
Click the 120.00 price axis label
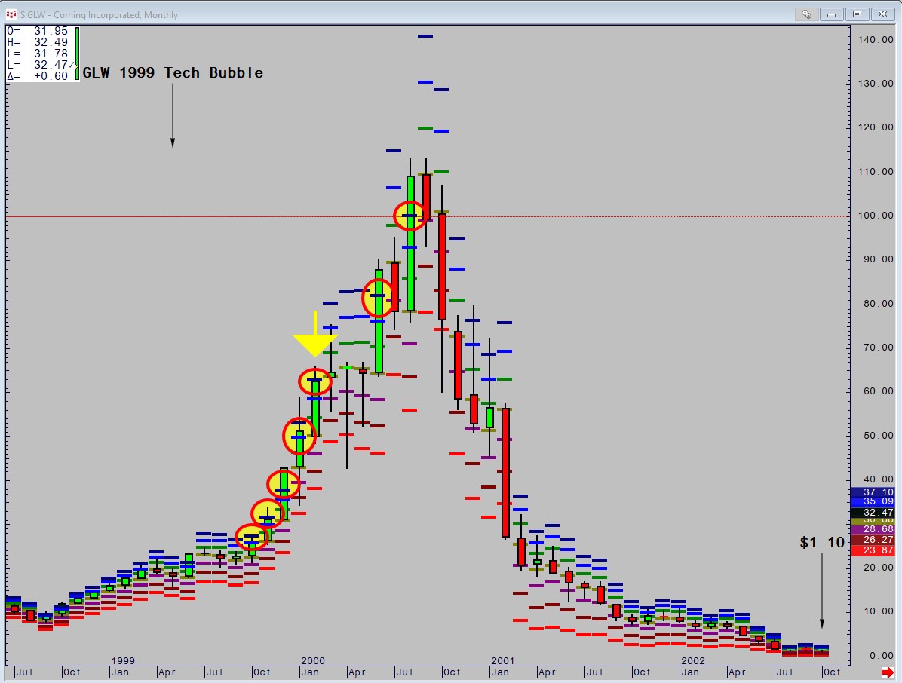tap(876, 127)
